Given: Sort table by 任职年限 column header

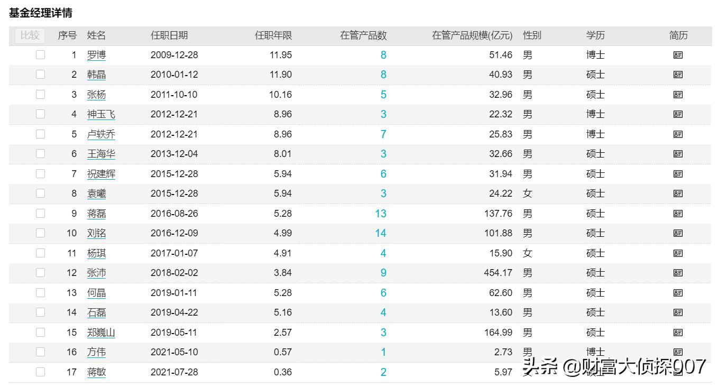Looking at the screenshot, I should point(273,35).
